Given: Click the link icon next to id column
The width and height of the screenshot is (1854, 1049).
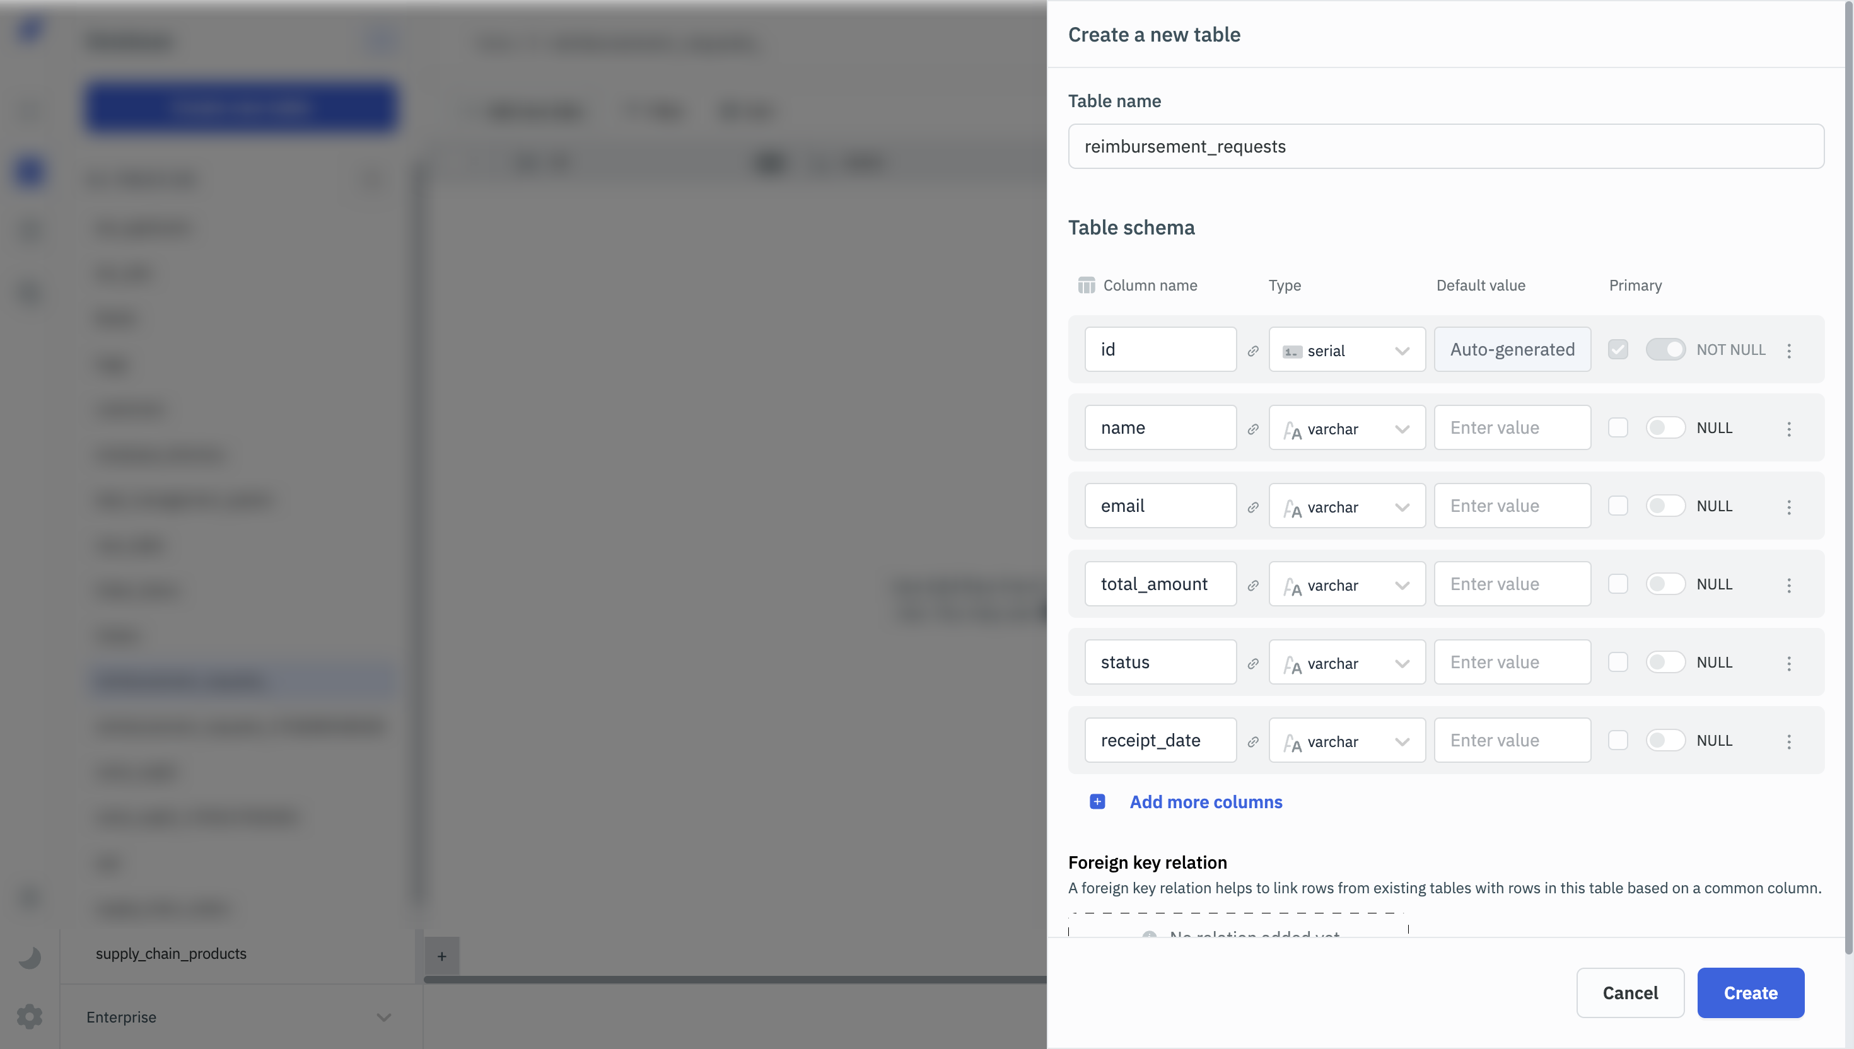Looking at the screenshot, I should [x=1253, y=351].
